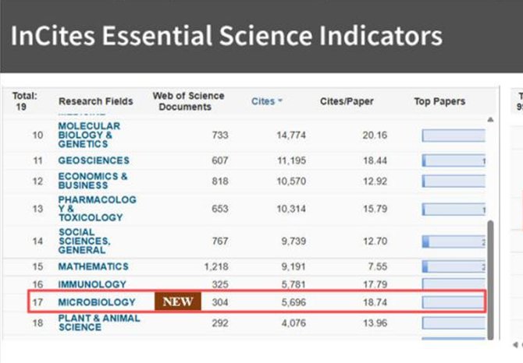Image resolution: width=523 pixels, height=363 pixels.
Task: Select the Economics & Business field link
Action: point(92,181)
